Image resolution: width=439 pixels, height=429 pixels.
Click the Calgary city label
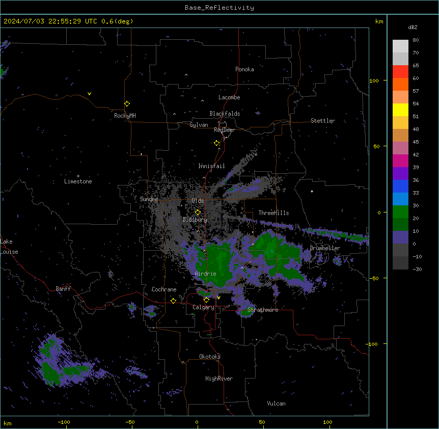click(204, 307)
